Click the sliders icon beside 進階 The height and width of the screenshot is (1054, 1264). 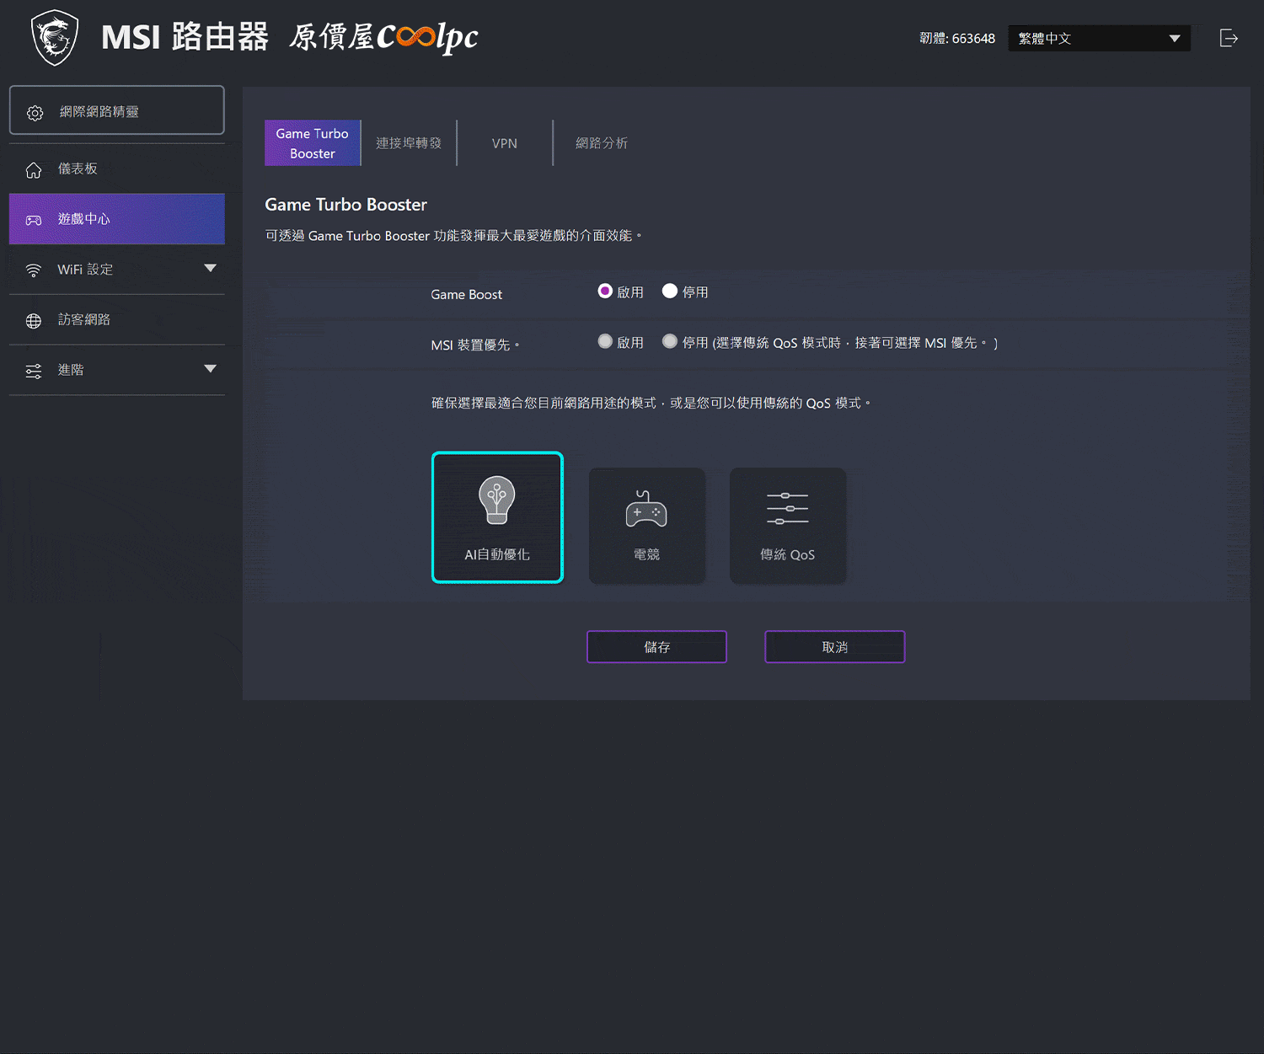tap(34, 372)
